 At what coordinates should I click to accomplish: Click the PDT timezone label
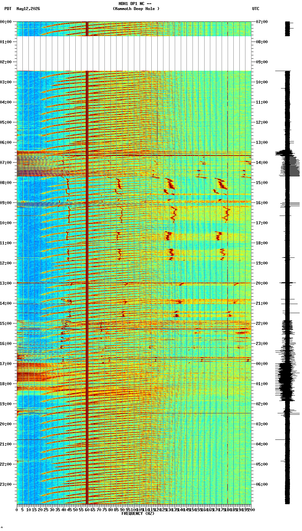click(x=8, y=9)
